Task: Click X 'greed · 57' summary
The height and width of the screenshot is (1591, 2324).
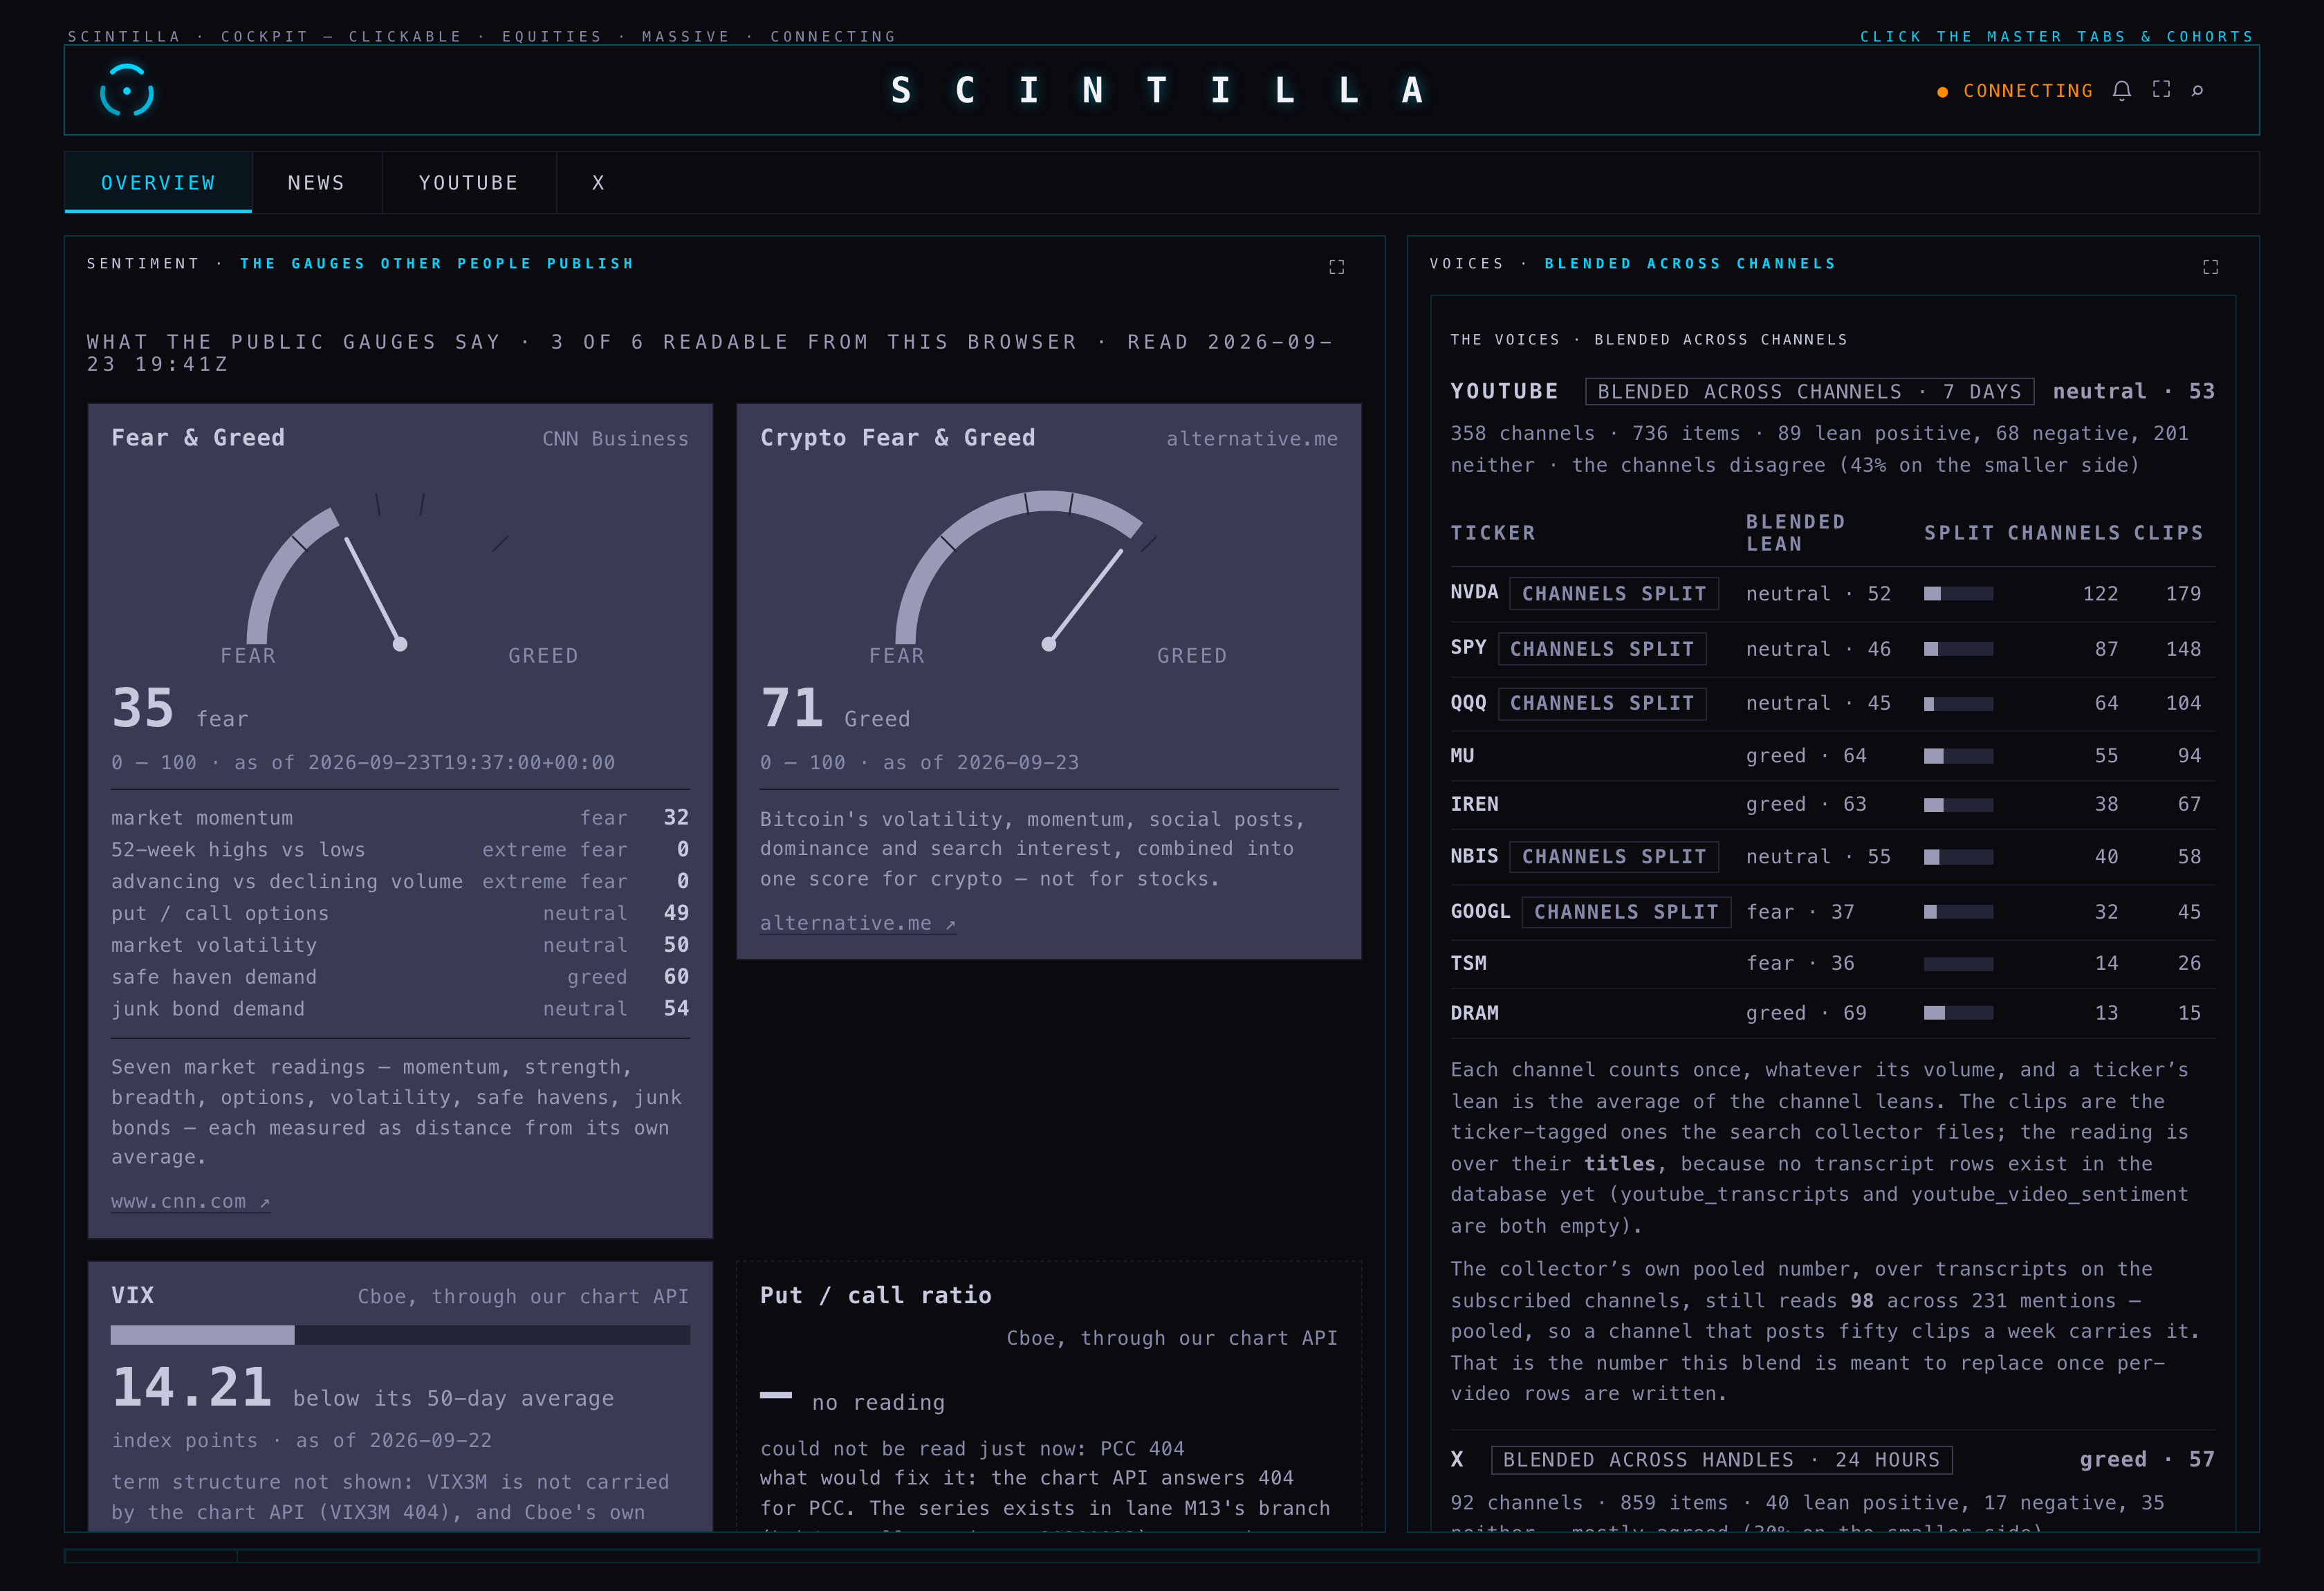Action: pyautogui.click(x=2147, y=1460)
